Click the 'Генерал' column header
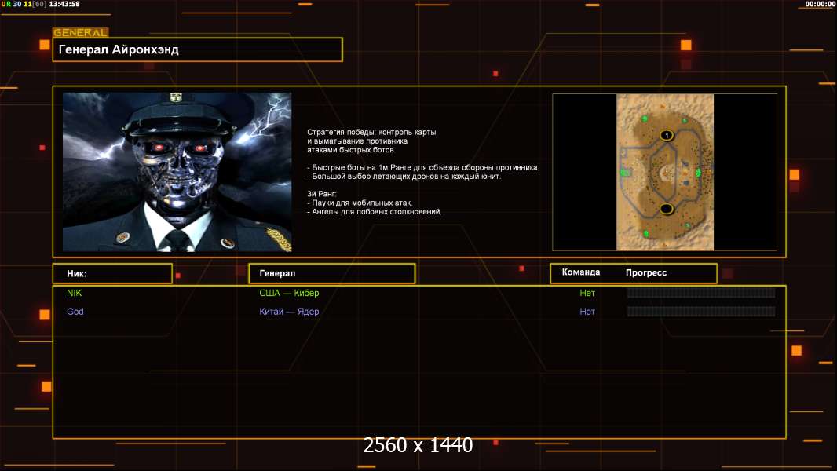The image size is (837, 471). pos(332,274)
